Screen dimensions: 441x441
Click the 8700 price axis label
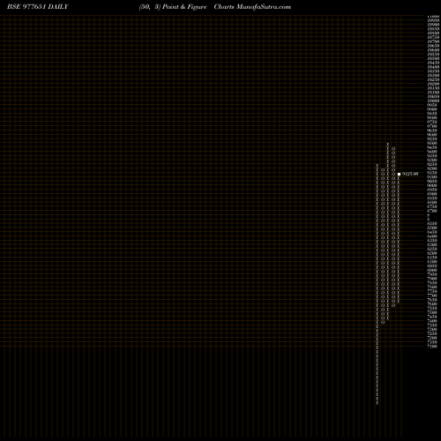(432, 211)
